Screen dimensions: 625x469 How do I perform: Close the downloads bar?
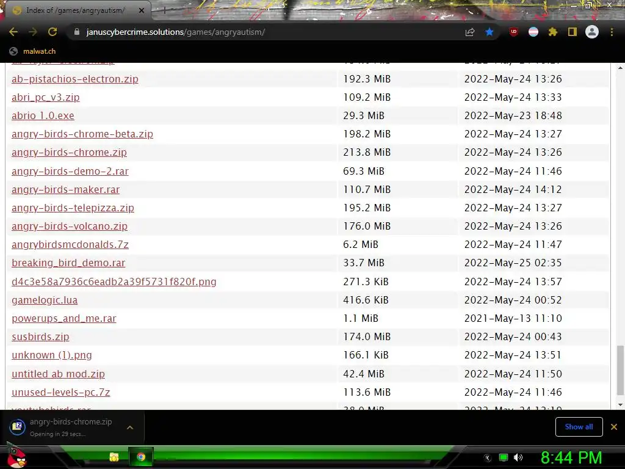614,427
